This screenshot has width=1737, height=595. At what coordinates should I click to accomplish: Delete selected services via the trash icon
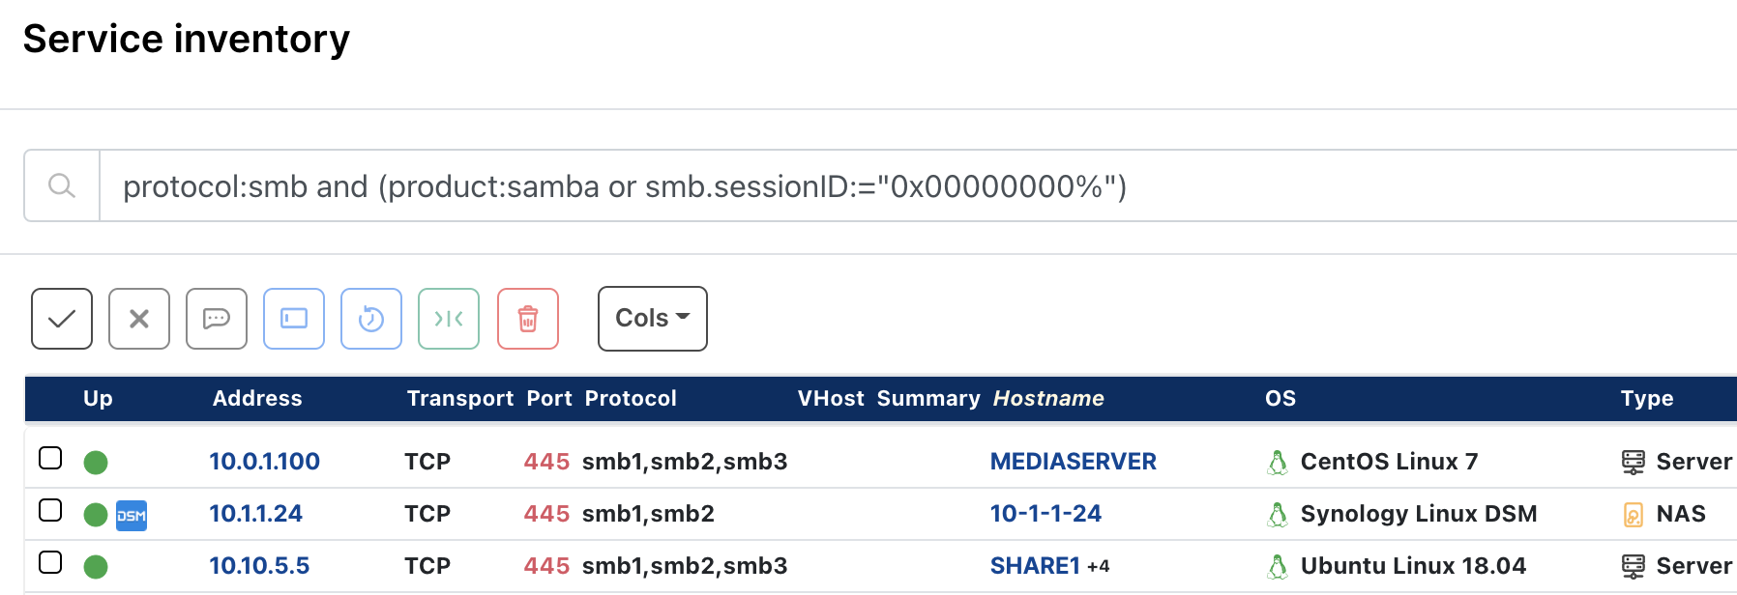coord(527,319)
